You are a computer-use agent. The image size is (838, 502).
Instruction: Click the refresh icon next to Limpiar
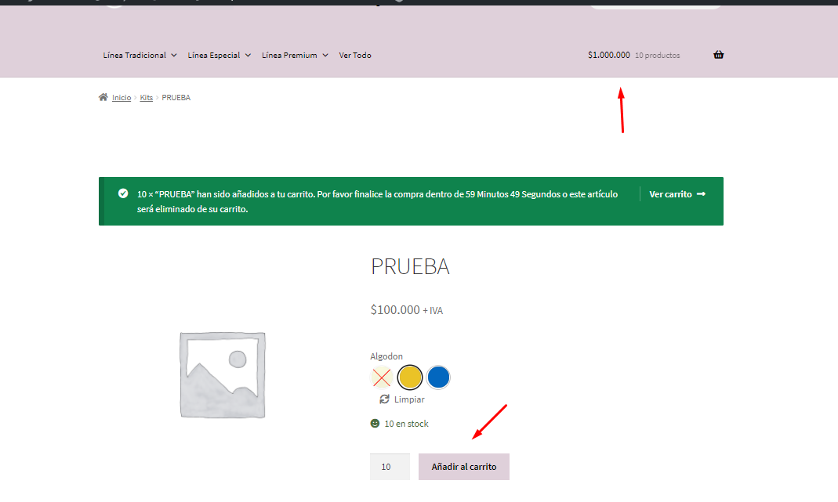(384, 399)
